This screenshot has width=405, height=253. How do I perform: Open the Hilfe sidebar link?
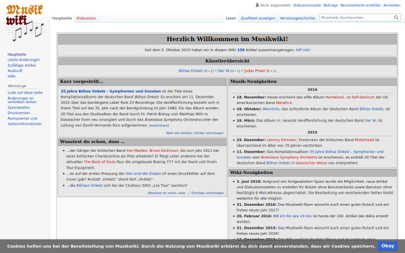pos(11,76)
